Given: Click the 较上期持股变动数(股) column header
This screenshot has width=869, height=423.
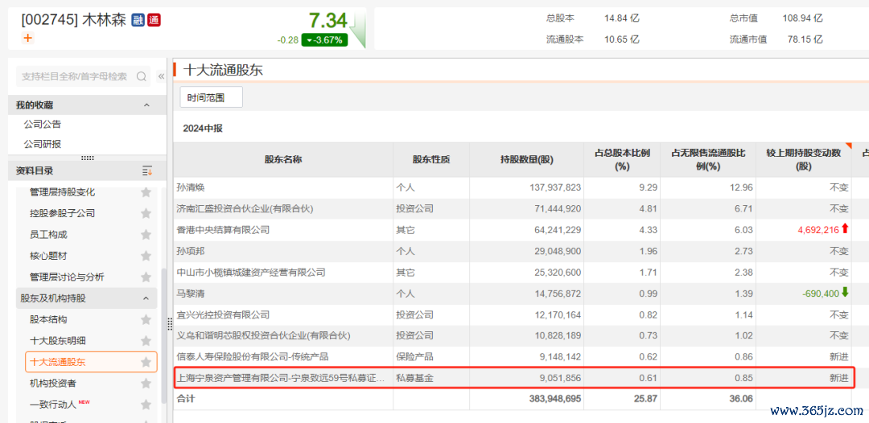Looking at the screenshot, I should (x=804, y=159).
